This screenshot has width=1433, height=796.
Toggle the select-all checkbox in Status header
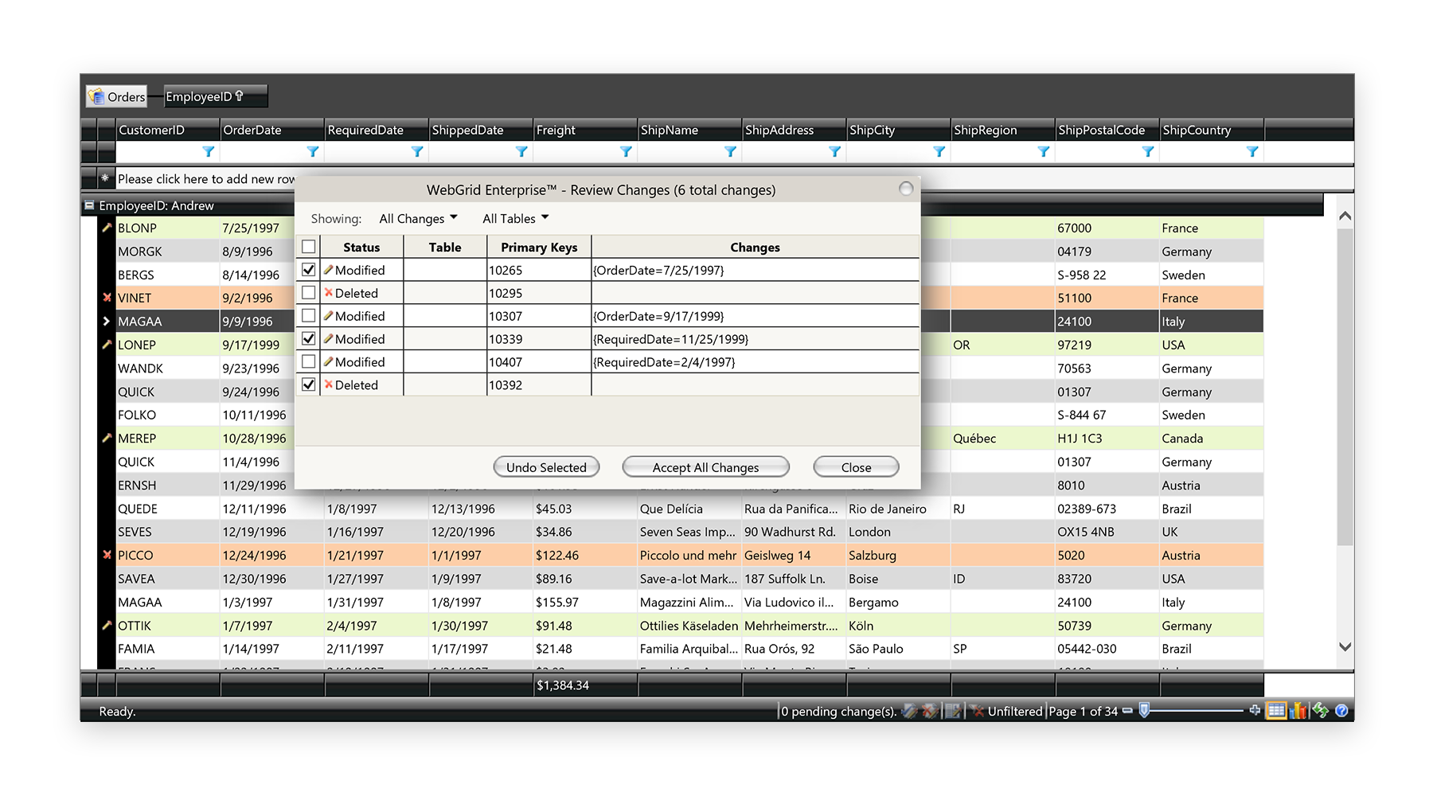point(309,247)
